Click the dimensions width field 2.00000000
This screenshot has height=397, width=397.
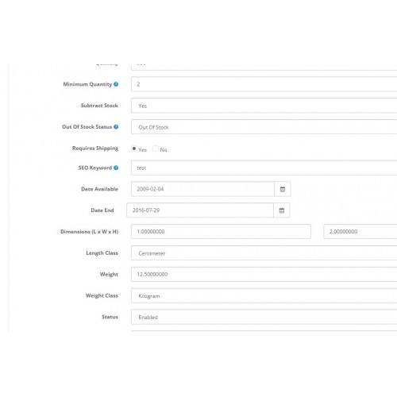point(360,232)
